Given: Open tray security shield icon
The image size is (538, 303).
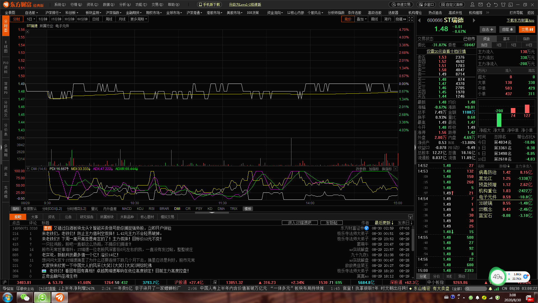Looking at the screenshot, I should [x=497, y=298].
